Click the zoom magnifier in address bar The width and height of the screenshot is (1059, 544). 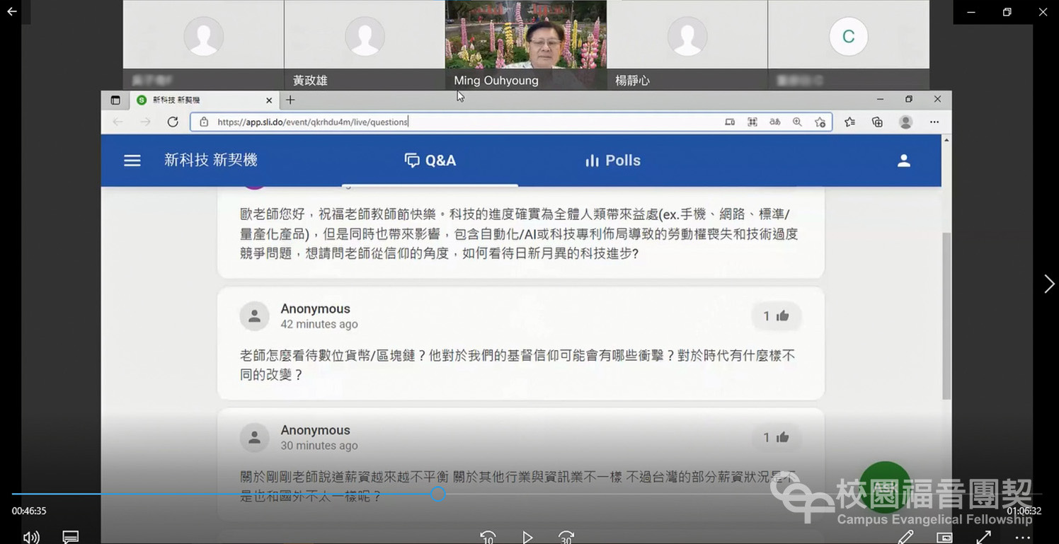pyautogui.click(x=798, y=122)
